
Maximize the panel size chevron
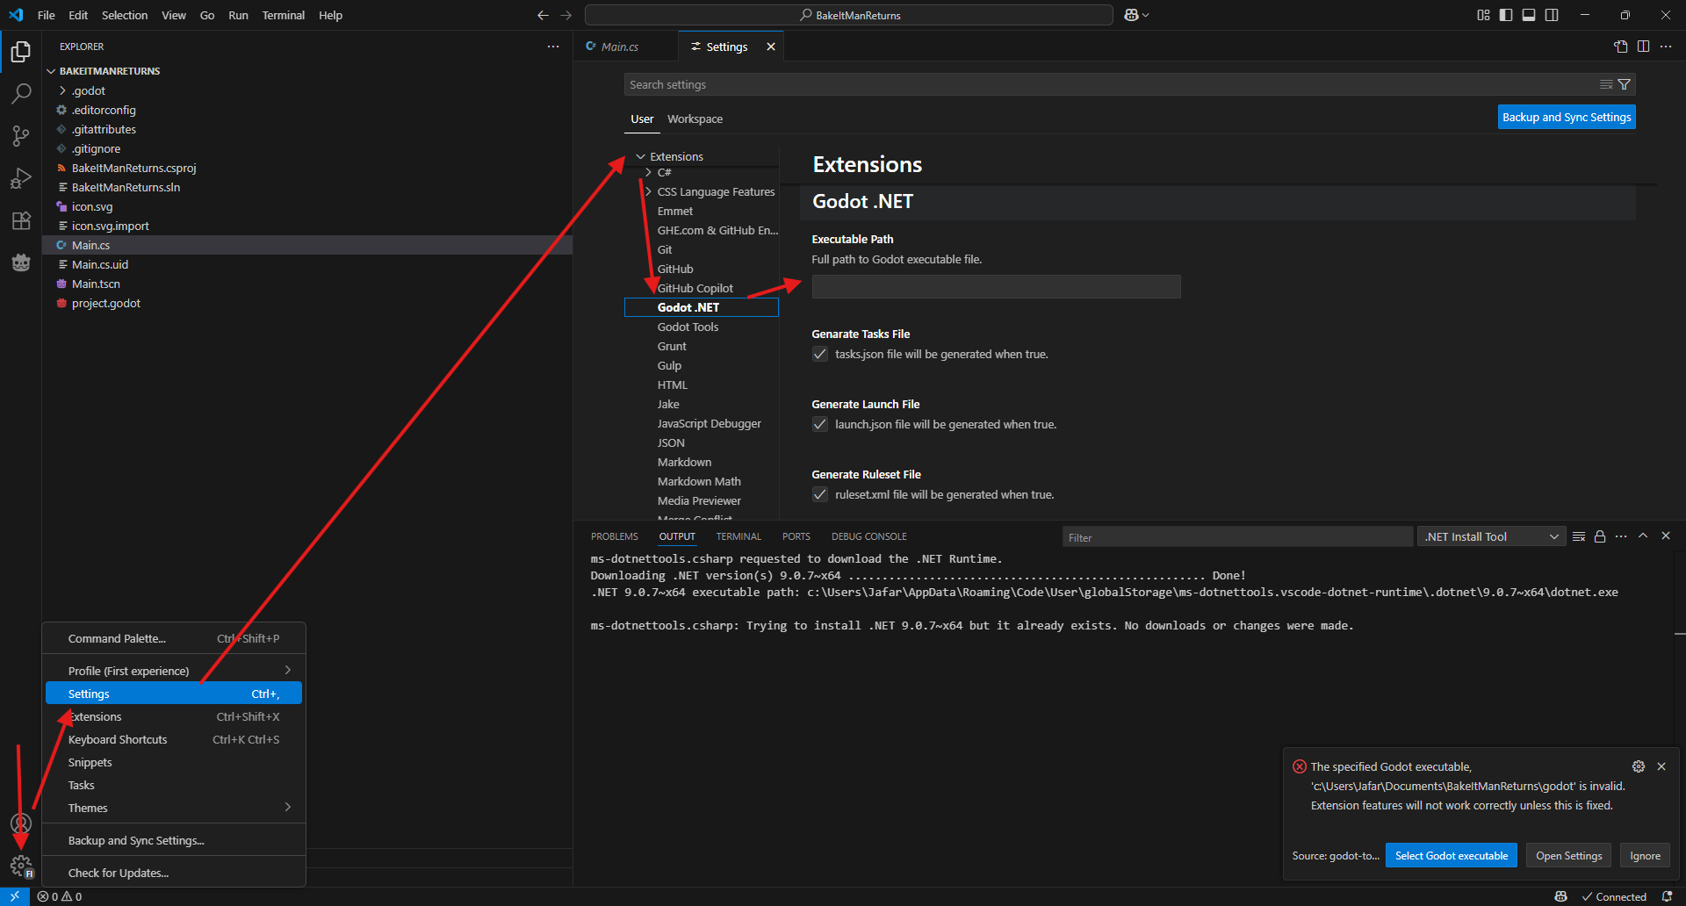click(1643, 536)
